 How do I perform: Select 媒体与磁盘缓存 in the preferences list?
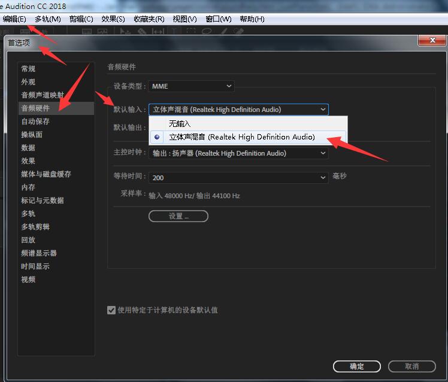click(56, 174)
